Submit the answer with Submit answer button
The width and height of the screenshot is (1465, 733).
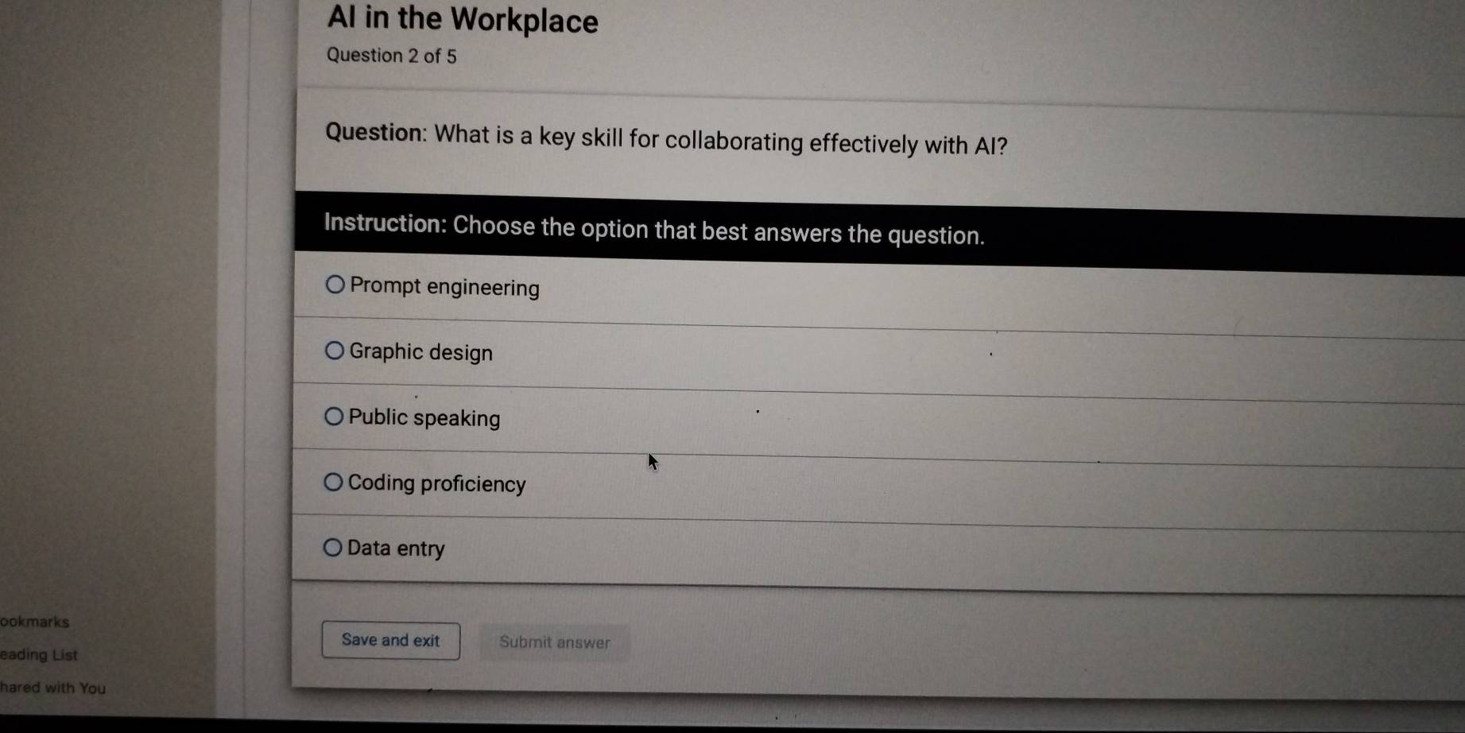pos(555,642)
